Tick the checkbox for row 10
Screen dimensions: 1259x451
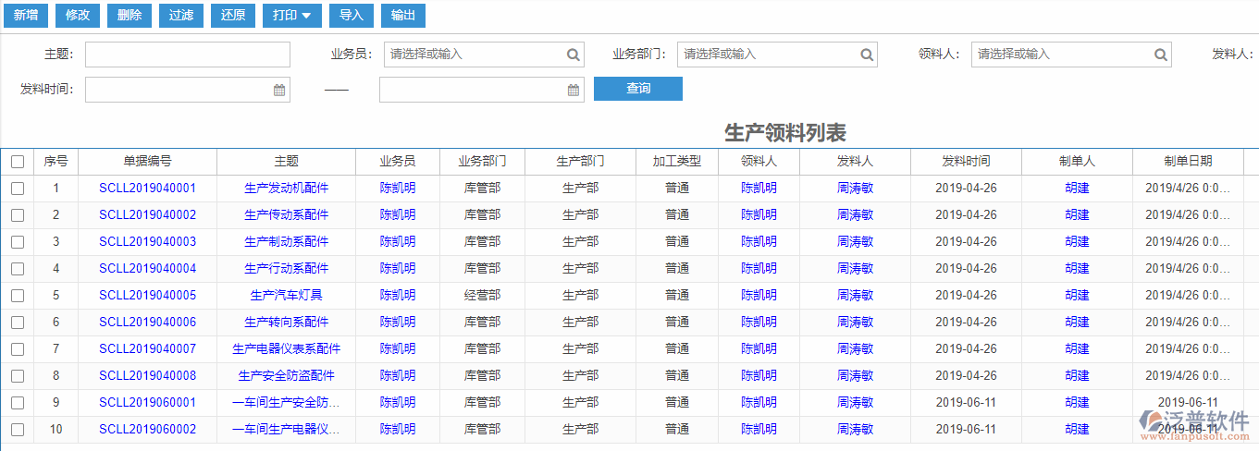[x=18, y=430]
